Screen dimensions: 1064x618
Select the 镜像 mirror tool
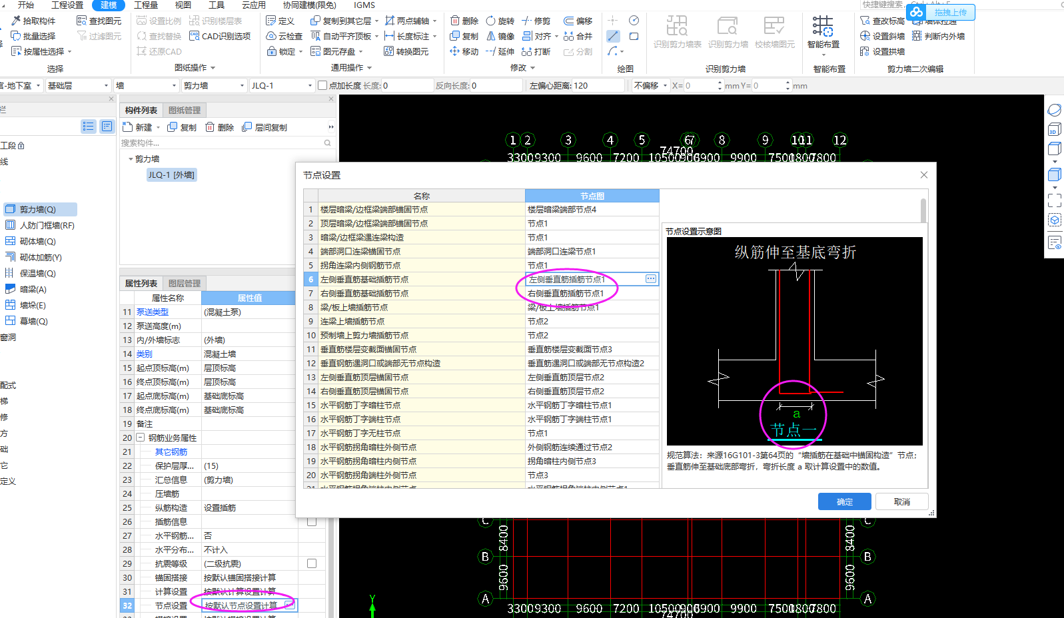point(500,36)
